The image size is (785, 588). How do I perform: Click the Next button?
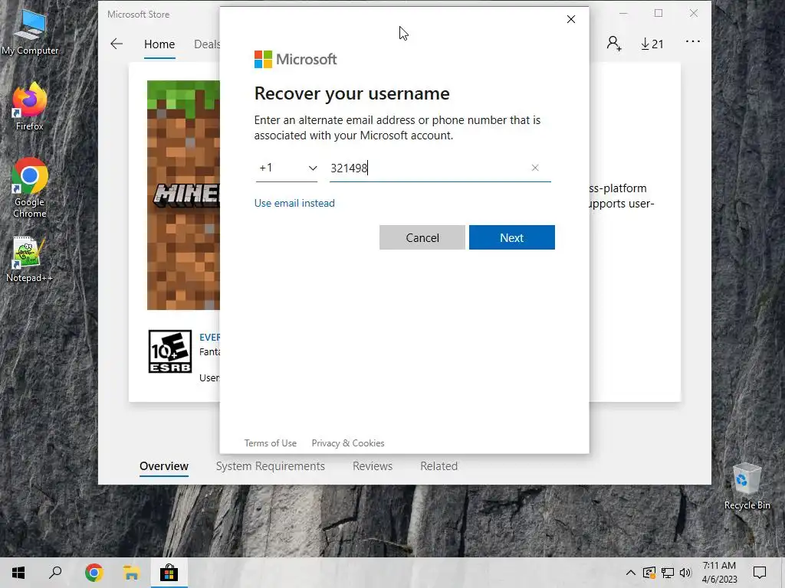pos(511,237)
